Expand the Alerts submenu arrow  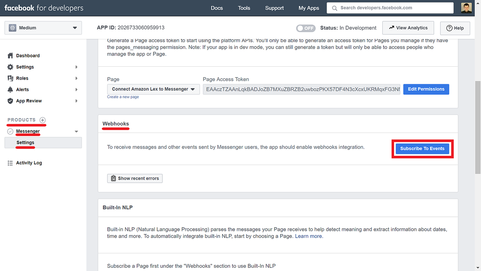[x=76, y=90]
